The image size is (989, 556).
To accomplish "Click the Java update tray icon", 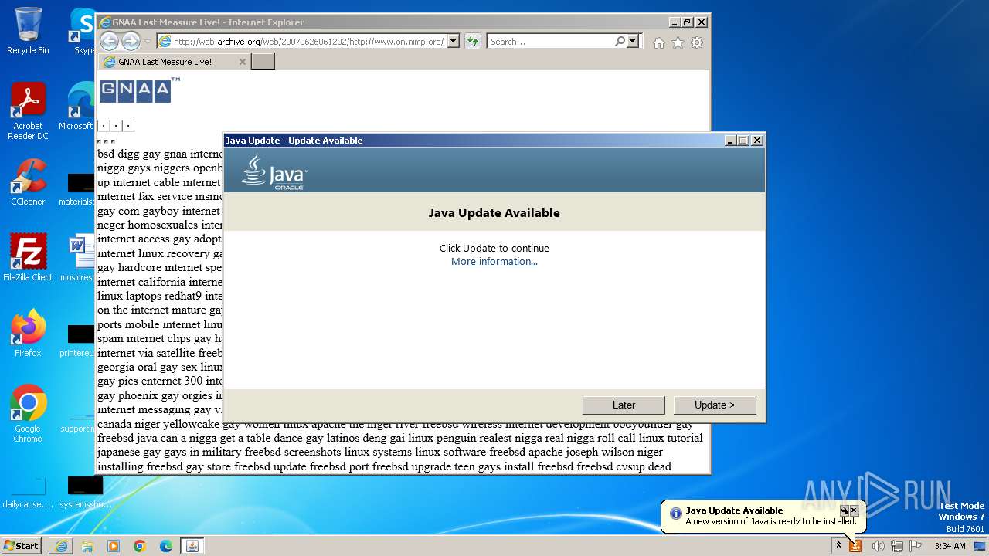I will coord(855,546).
